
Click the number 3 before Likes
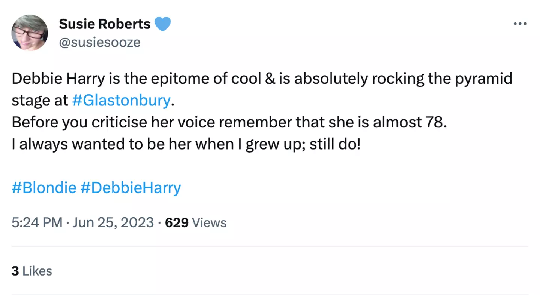point(15,271)
